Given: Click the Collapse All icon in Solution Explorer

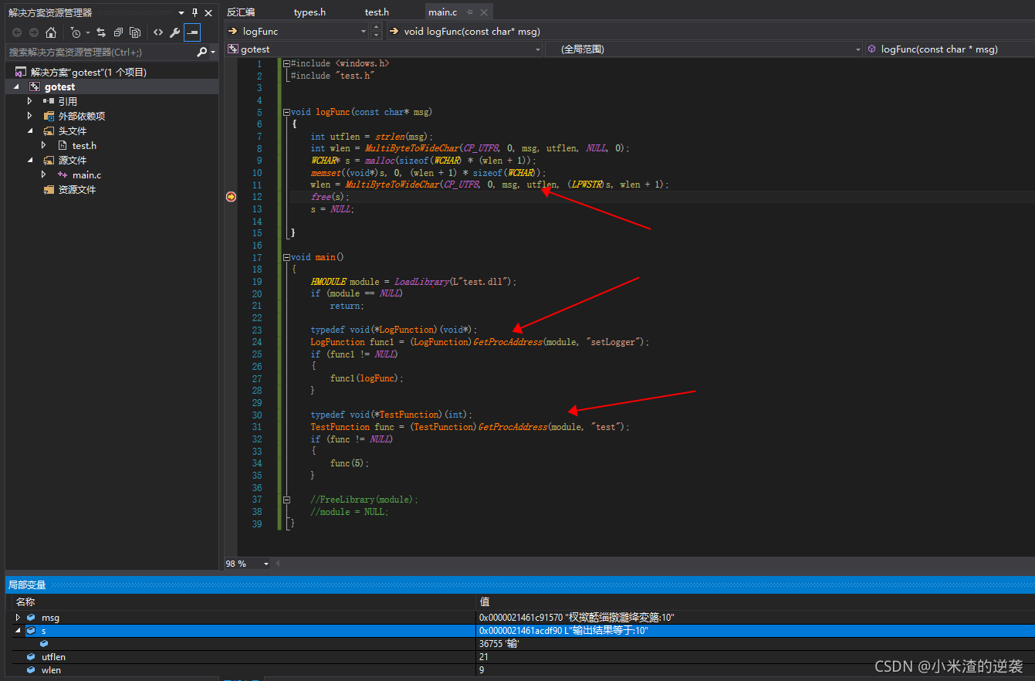Looking at the screenshot, I should coord(118,32).
